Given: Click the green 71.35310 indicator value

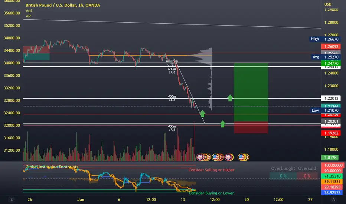Looking at the screenshot, I should [x=332, y=176].
